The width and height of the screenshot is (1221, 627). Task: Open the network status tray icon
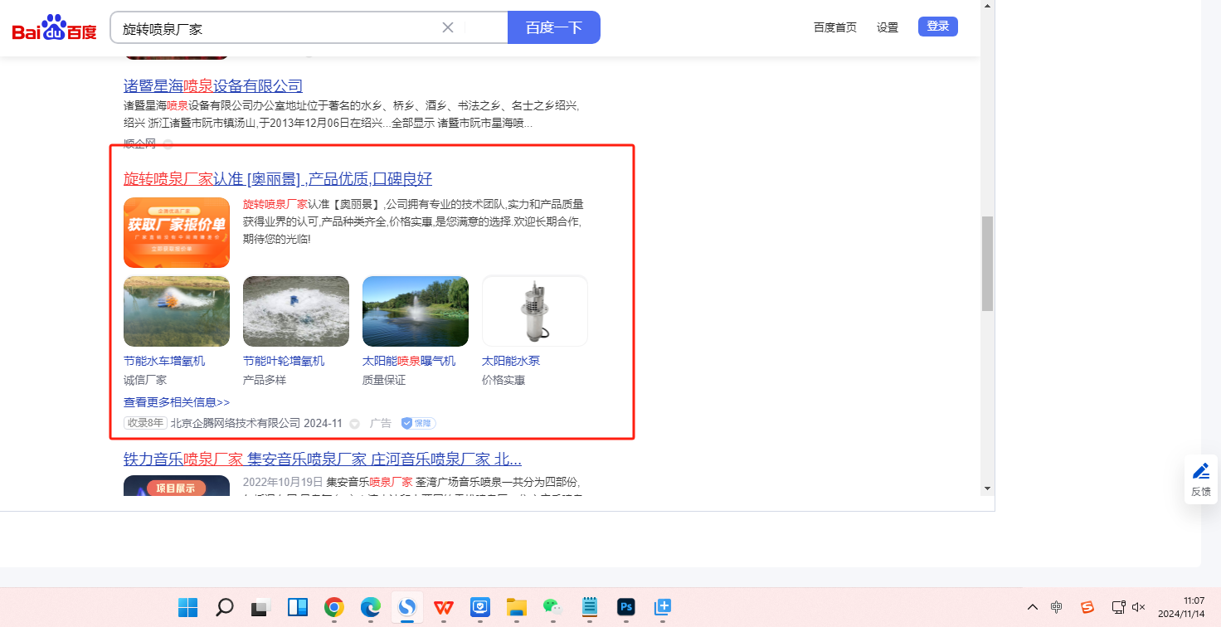[1119, 607]
